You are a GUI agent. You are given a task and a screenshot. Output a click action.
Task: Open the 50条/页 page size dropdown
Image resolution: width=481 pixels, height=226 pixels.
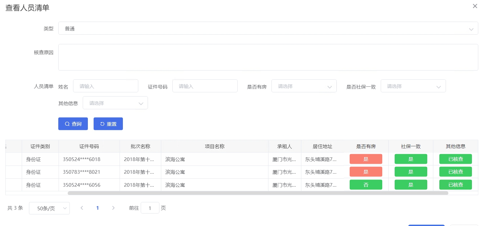pos(49,208)
